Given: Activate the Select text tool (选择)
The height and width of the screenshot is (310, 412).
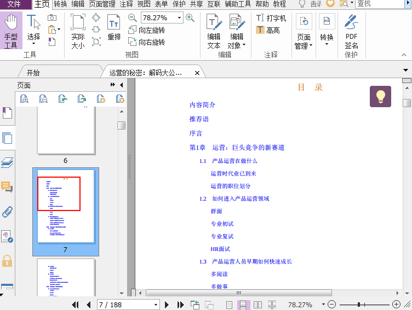Looking at the screenshot, I should (33, 30).
